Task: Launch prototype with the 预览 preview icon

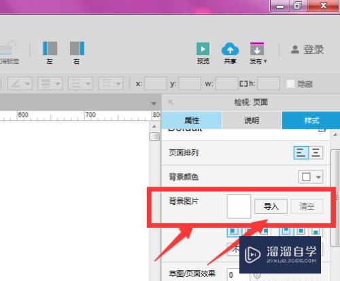Action: 203,48
